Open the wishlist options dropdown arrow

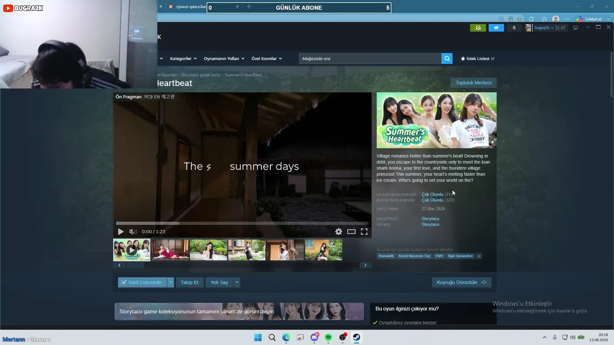[x=170, y=282]
